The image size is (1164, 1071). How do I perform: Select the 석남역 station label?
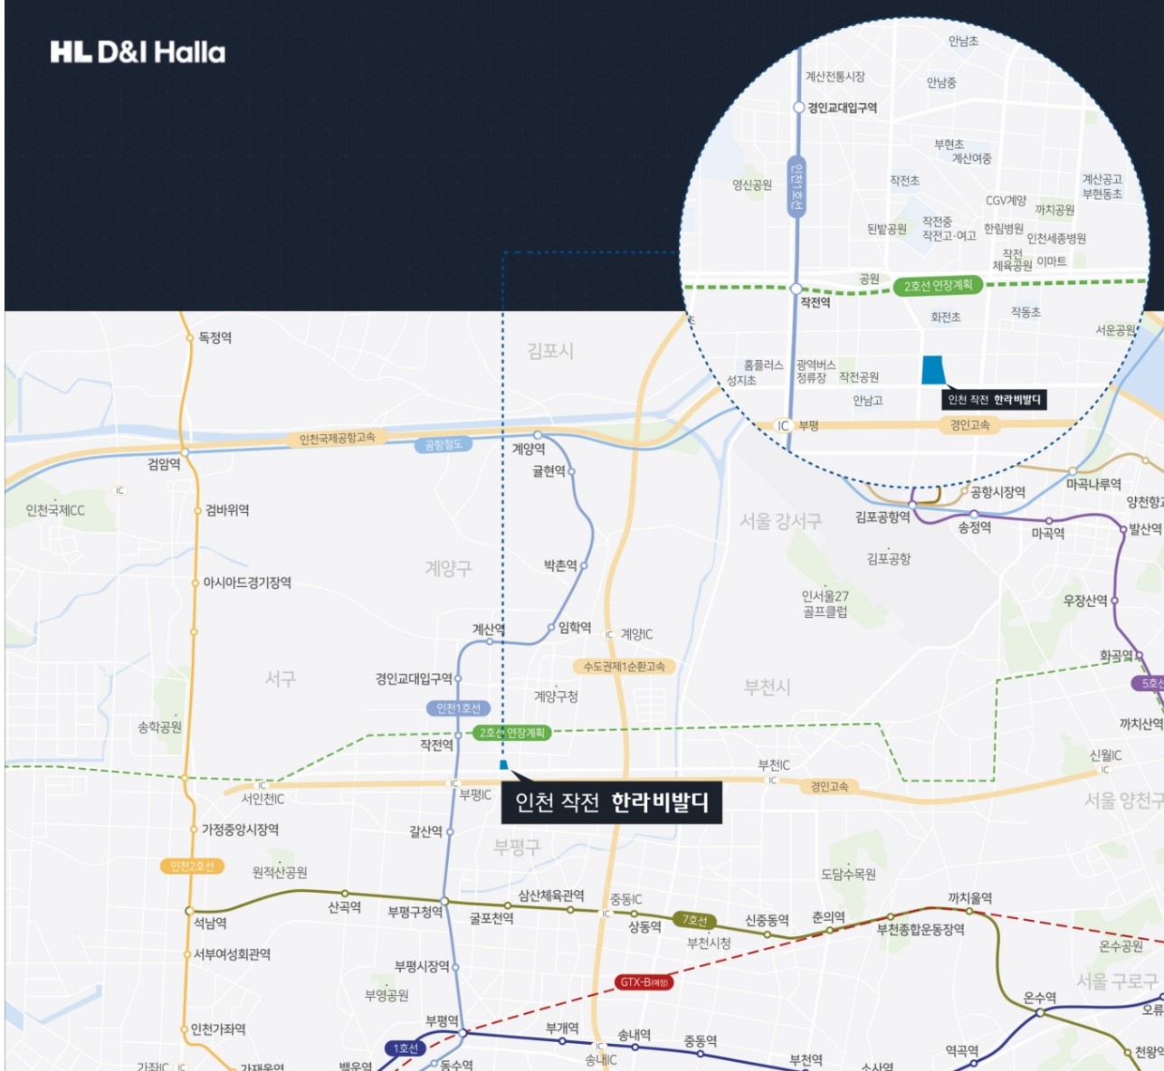(210, 923)
